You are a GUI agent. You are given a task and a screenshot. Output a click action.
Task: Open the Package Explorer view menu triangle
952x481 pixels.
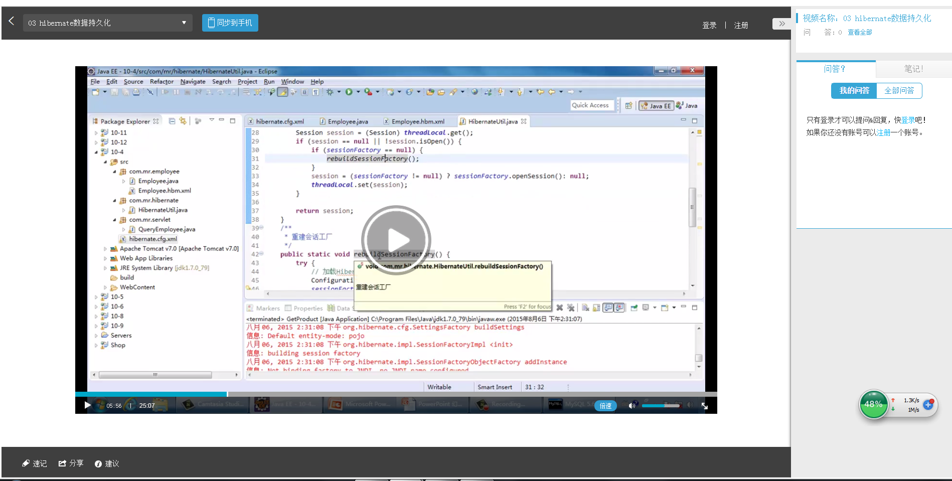212,120
